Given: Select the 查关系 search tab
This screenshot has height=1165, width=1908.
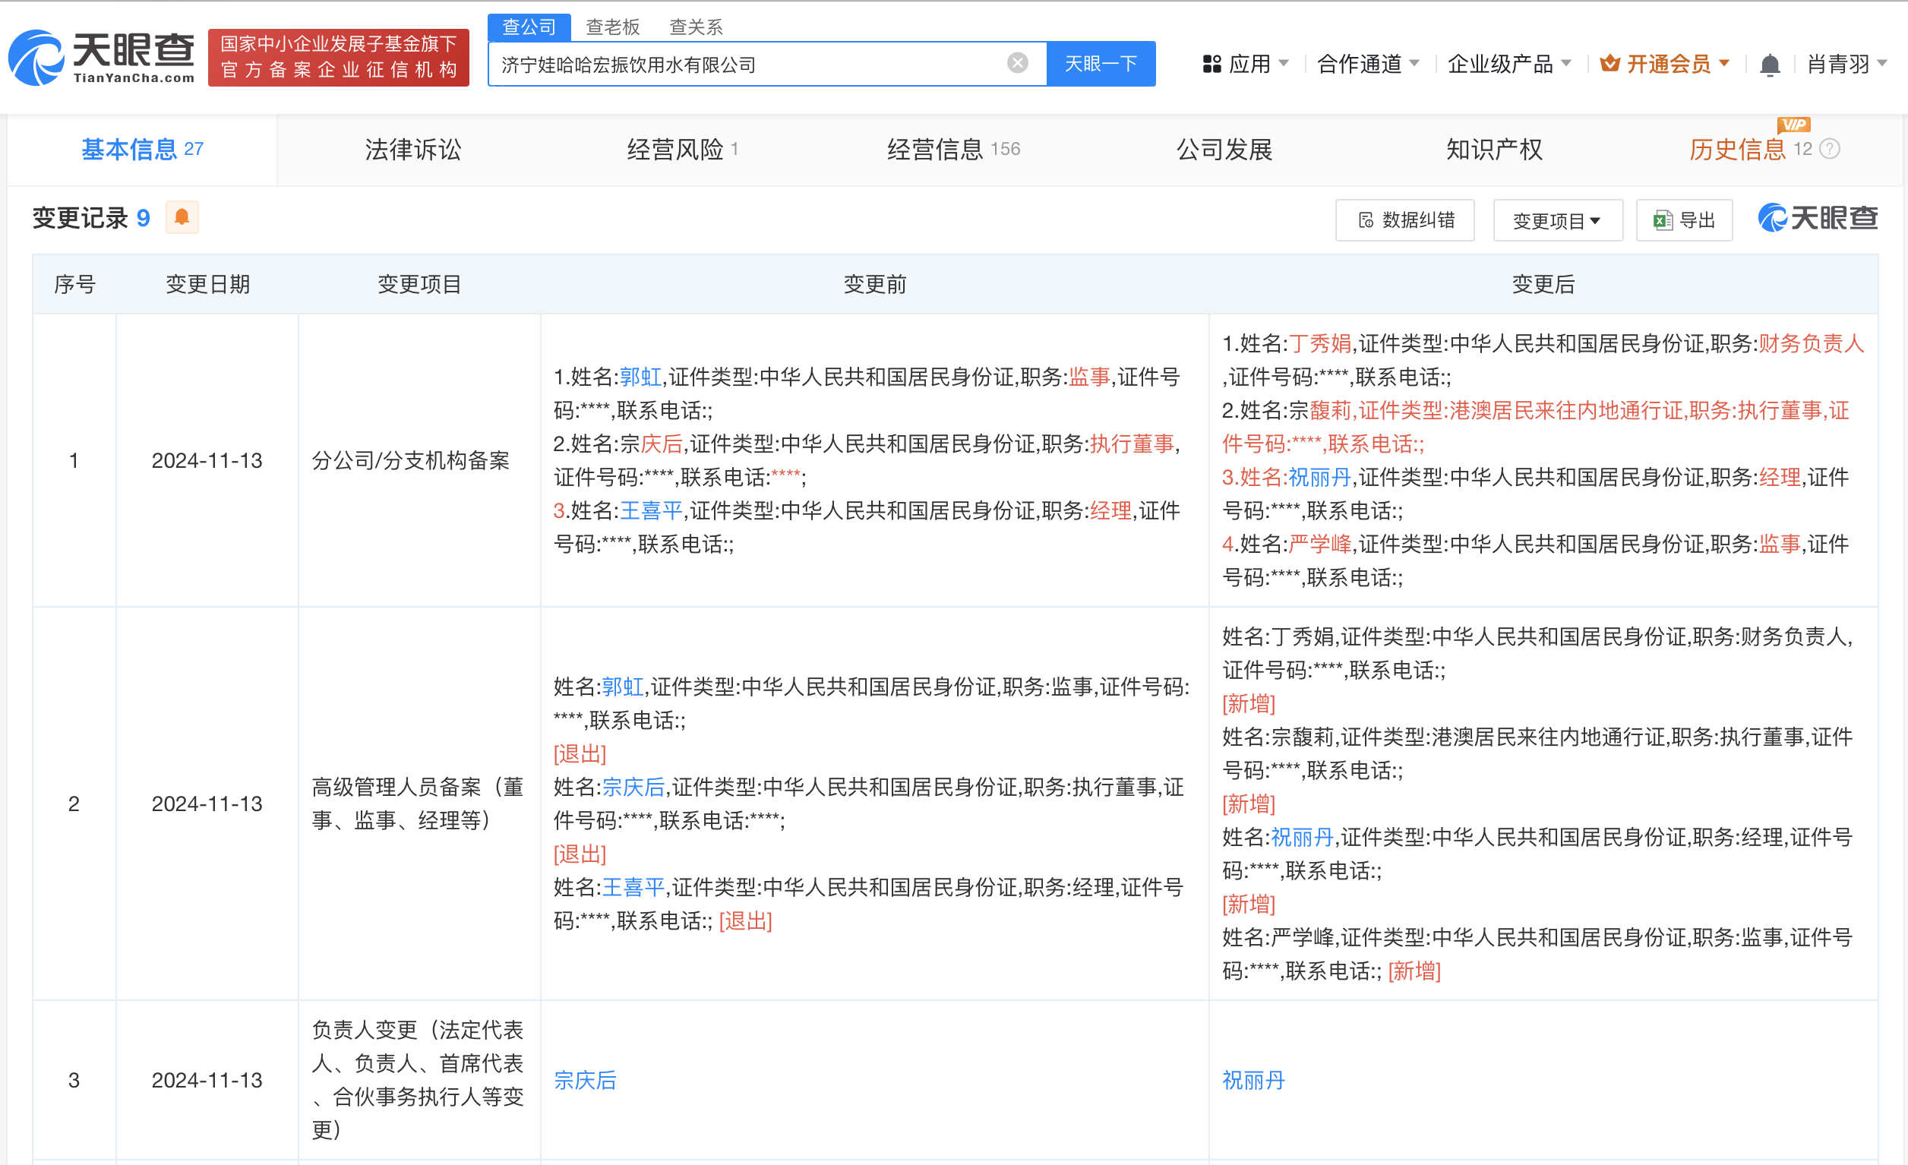Looking at the screenshot, I should (x=695, y=27).
